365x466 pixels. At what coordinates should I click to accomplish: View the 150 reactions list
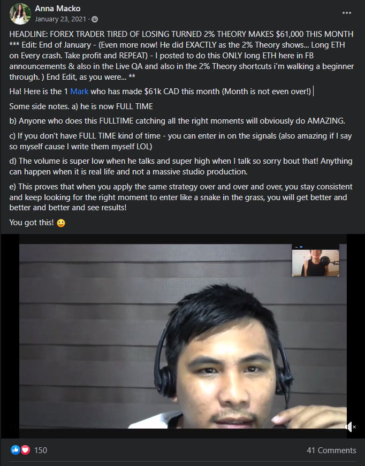coord(41,450)
